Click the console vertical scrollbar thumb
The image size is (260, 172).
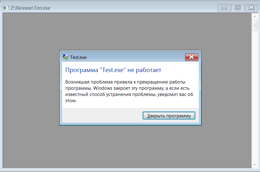(255, 25)
